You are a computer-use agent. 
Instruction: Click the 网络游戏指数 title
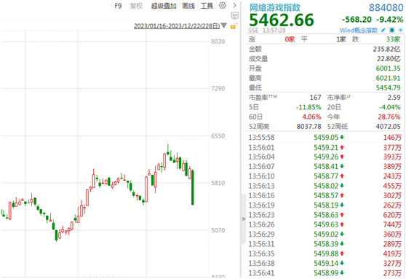tap(275, 7)
